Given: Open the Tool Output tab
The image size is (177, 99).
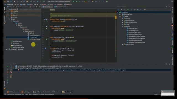Looking at the screenshot, I should coord(26,92).
